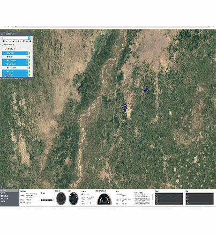Open the panel title dropdown arrow

(15, 34)
